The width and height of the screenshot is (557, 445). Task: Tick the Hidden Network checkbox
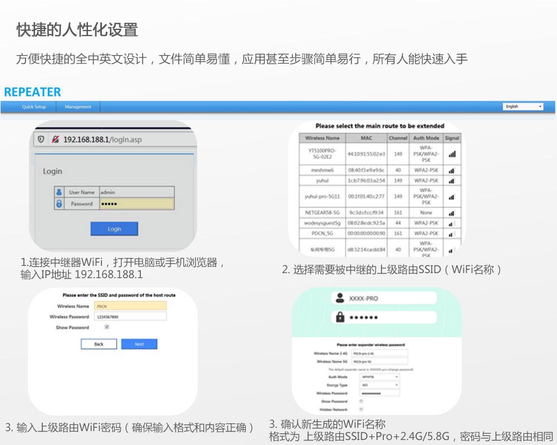point(361,409)
